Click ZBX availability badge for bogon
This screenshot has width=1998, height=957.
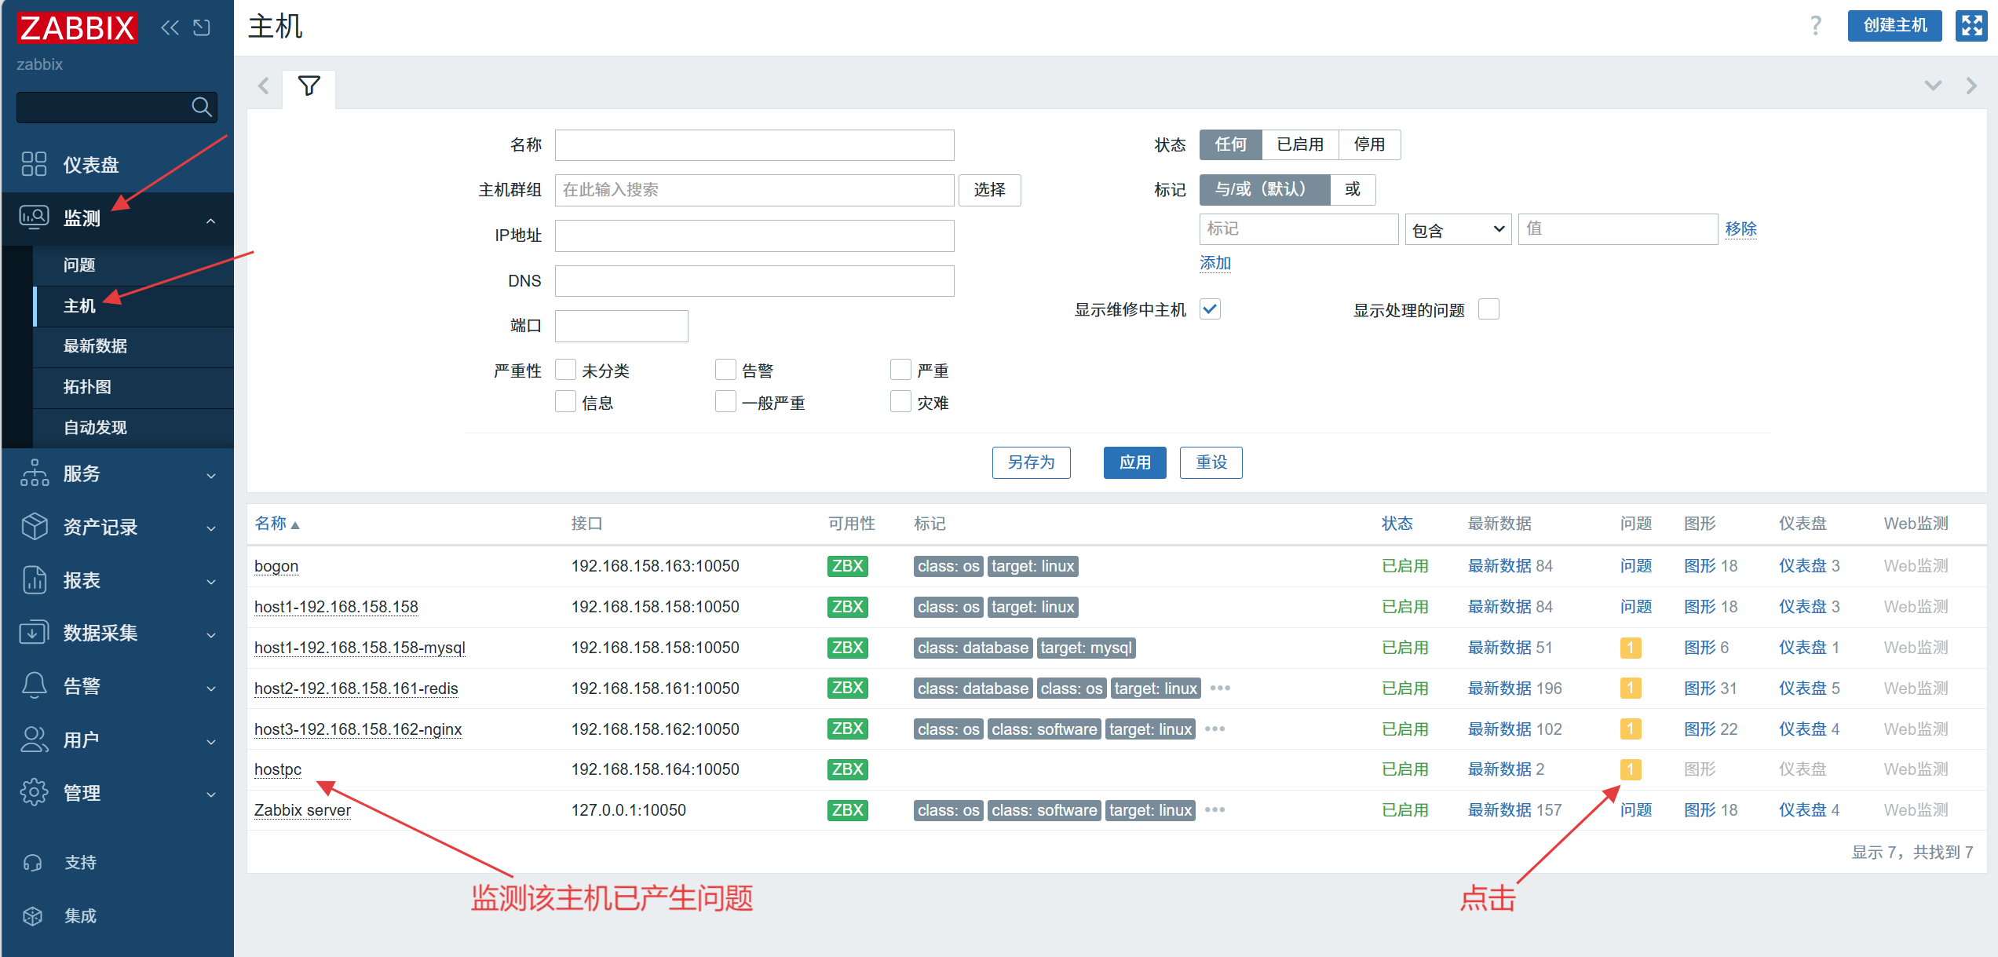pos(847,566)
